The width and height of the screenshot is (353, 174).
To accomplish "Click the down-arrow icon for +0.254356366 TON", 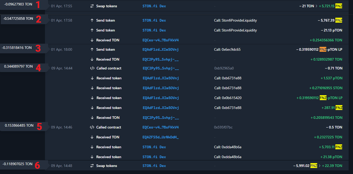I will (92, 40).
